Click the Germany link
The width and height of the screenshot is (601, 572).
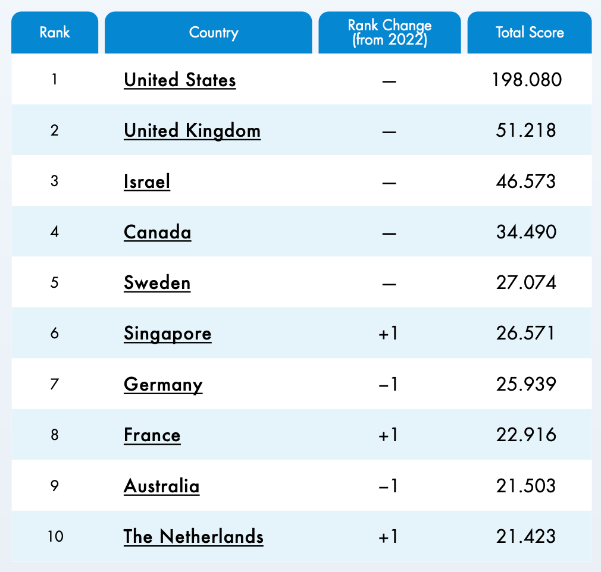(163, 384)
